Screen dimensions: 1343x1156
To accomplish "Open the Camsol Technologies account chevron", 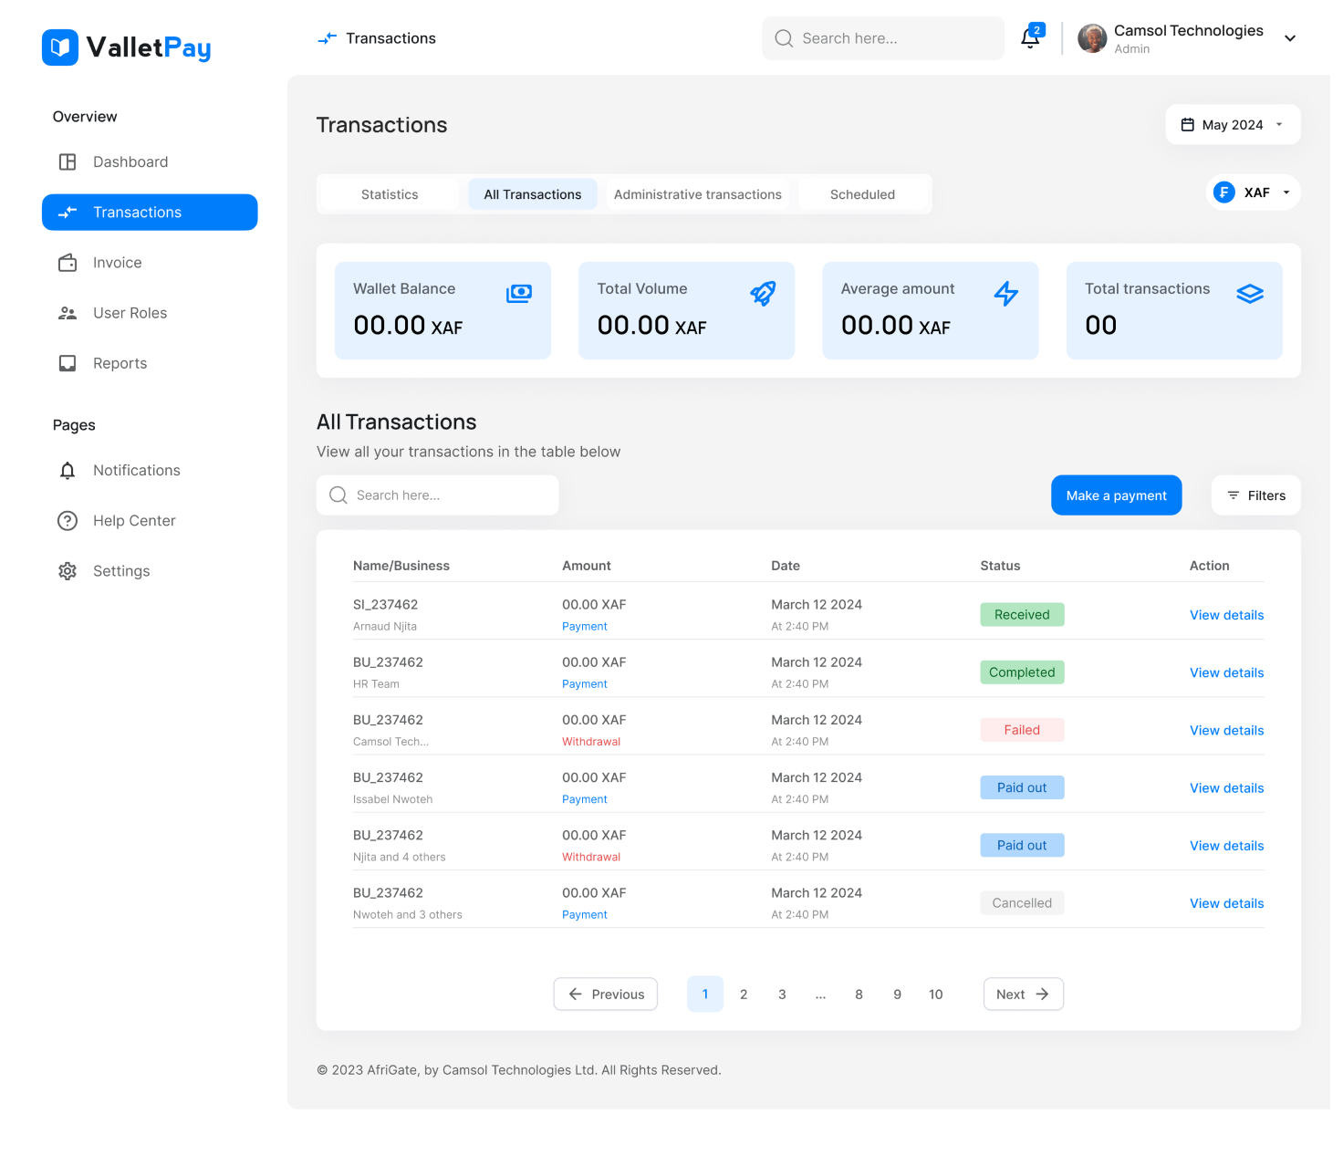I will point(1289,38).
